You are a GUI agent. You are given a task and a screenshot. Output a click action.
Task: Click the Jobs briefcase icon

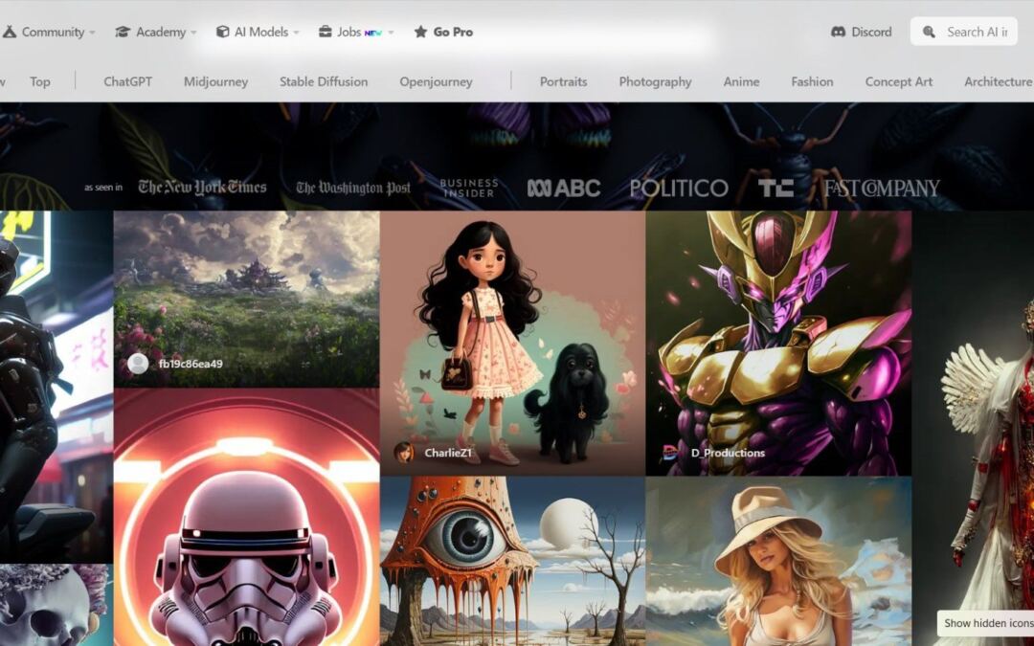326,32
